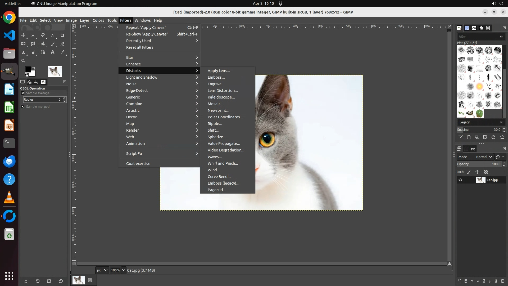Choose Lens Distortion from Distorts submenu
Viewport: 508px width, 286px height.
point(223,91)
